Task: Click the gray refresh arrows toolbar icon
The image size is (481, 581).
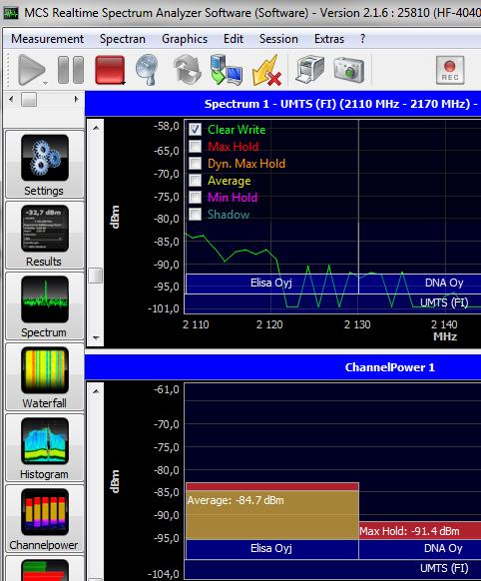Action: tap(187, 69)
